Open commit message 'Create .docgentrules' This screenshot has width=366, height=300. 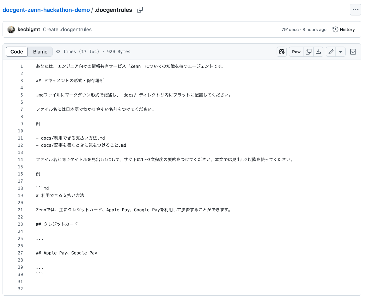coord(67,30)
